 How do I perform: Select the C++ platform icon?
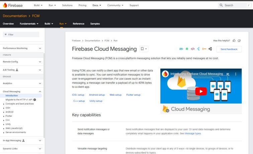click(204, 49)
